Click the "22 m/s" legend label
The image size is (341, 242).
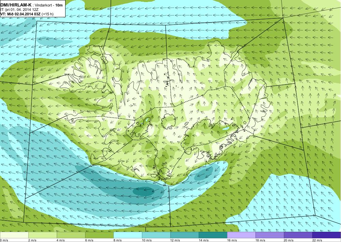coord(317,240)
